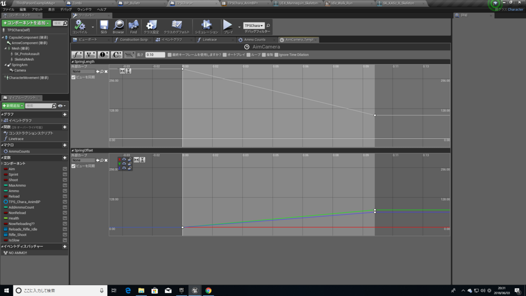
Task: Open My Blueprint view options eye dropdown
Action: click(x=62, y=106)
